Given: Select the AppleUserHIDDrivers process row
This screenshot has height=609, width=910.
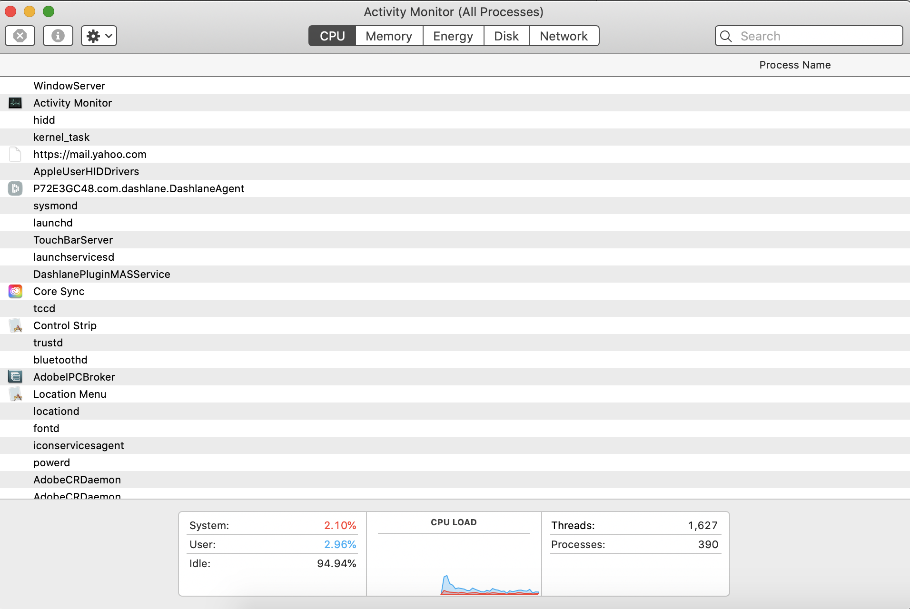Looking at the screenshot, I should pos(455,171).
